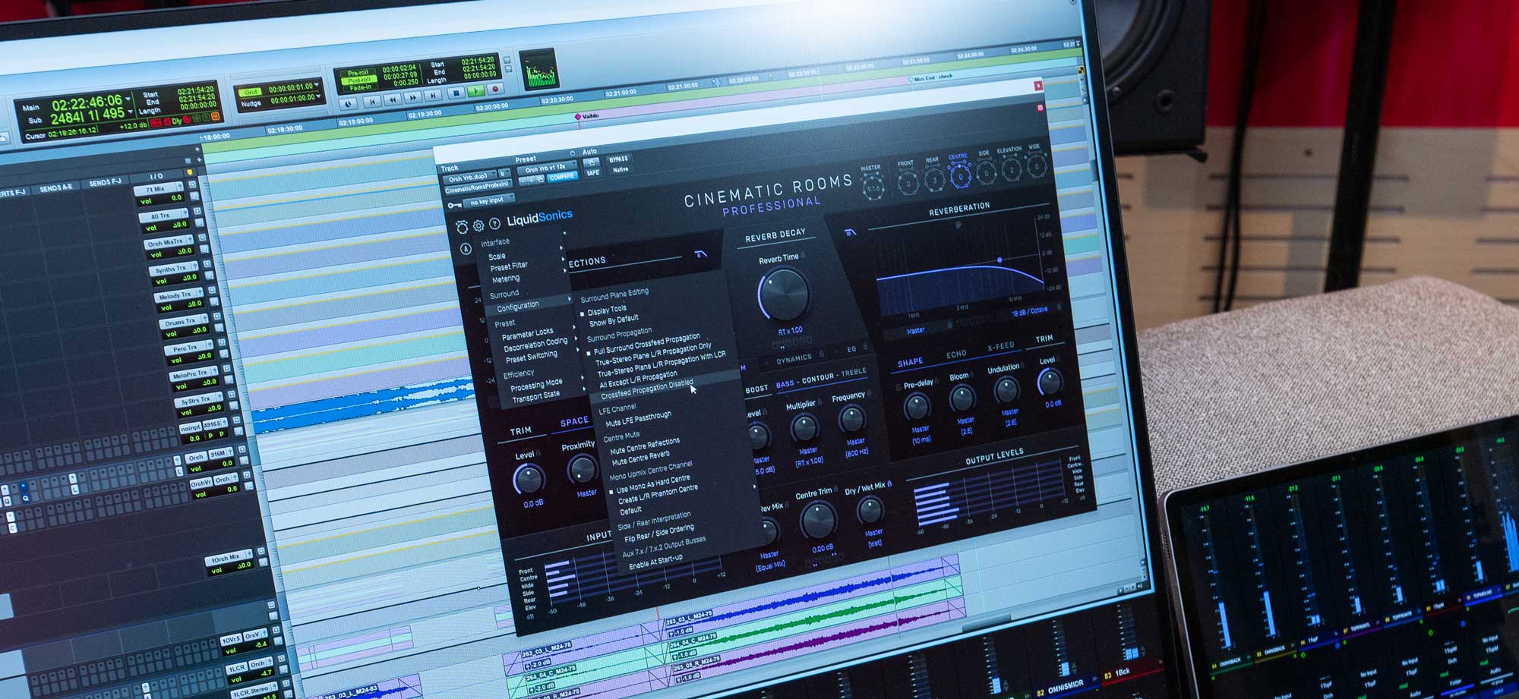The width and height of the screenshot is (1519, 699).
Task: Open the help question mark icon
Action: (x=494, y=223)
